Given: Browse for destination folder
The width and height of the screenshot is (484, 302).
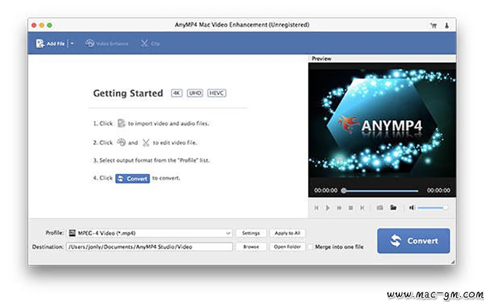Looking at the screenshot, I should click(x=250, y=247).
